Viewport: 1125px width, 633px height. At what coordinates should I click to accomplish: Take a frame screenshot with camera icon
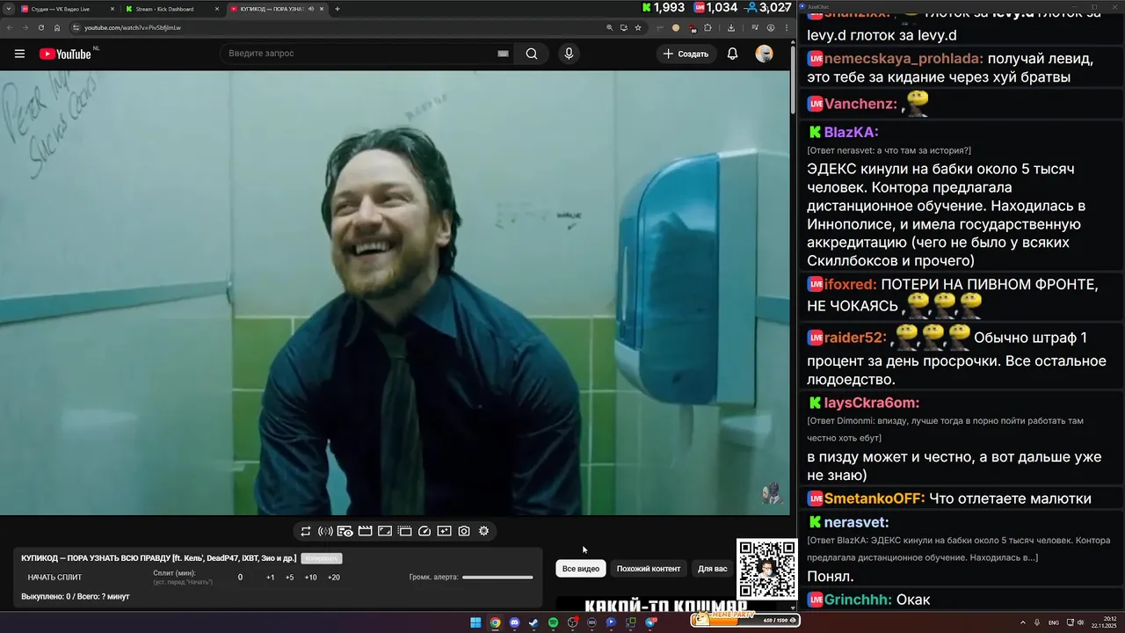464,531
